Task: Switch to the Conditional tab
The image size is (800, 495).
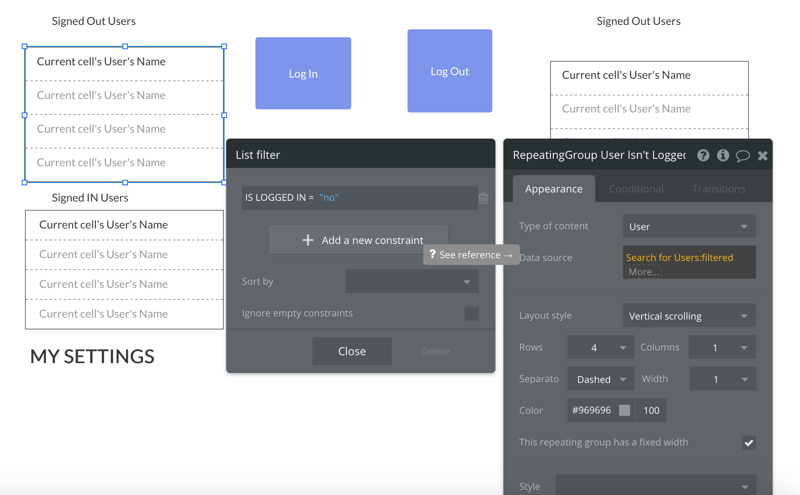Action: (636, 189)
